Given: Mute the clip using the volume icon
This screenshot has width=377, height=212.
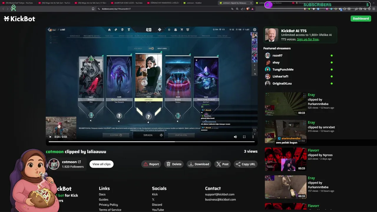Looking at the screenshot, I should pos(235,137).
